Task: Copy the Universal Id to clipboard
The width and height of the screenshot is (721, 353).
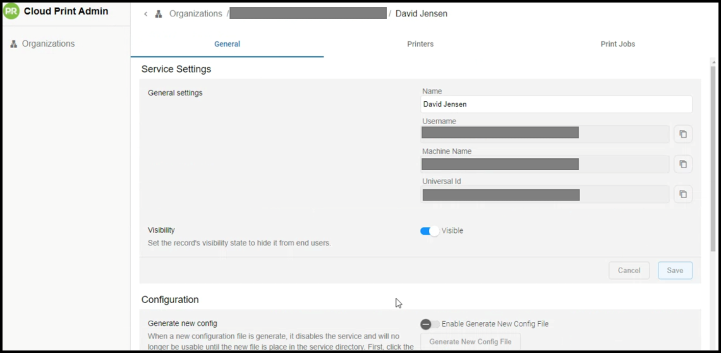Action: click(x=682, y=194)
